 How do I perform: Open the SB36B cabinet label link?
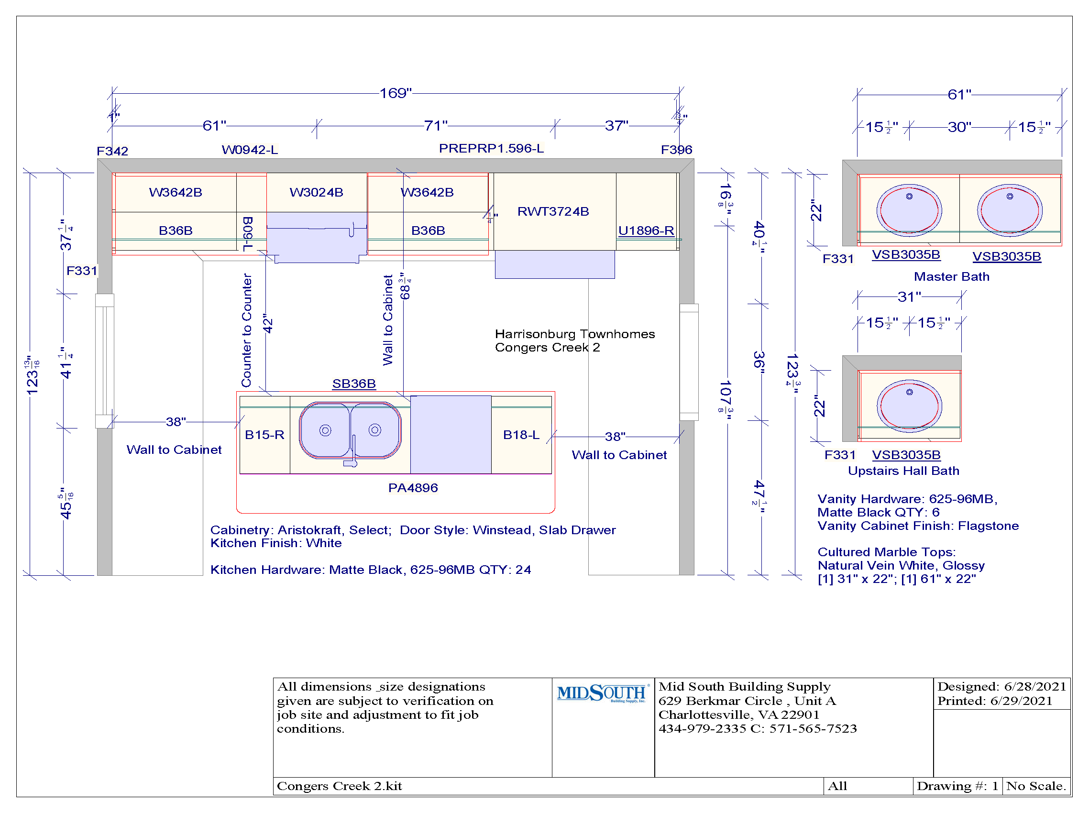tap(353, 384)
